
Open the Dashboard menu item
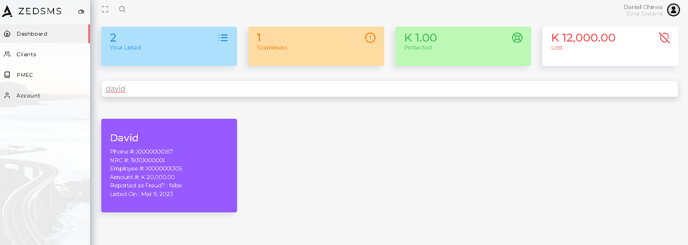tap(45, 34)
